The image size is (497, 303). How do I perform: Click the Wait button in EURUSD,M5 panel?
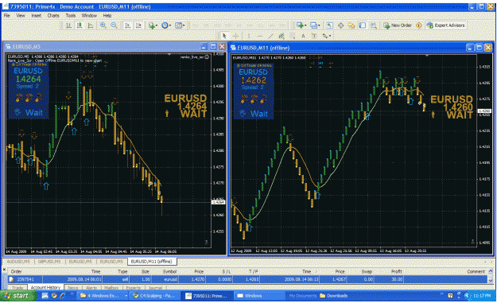tap(29, 112)
